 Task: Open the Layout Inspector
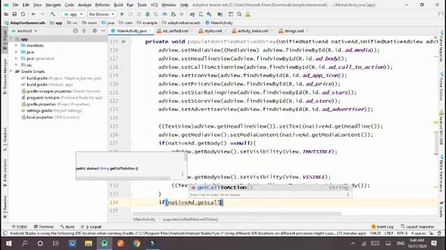point(417,227)
